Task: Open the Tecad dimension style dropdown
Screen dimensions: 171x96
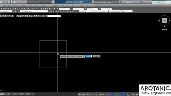Action: click(x=79, y=9)
